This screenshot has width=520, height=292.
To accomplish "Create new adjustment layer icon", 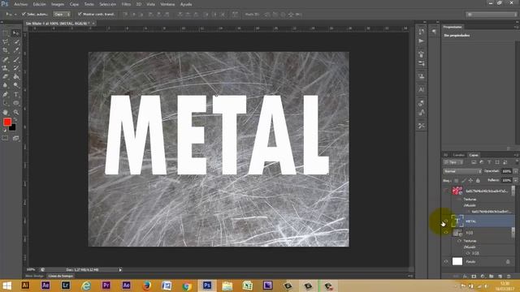I will coord(483,276).
